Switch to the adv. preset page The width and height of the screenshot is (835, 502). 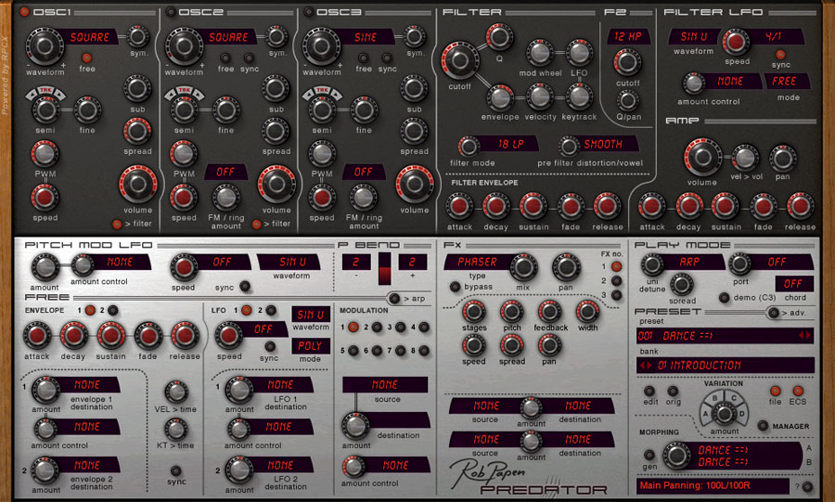(x=773, y=313)
